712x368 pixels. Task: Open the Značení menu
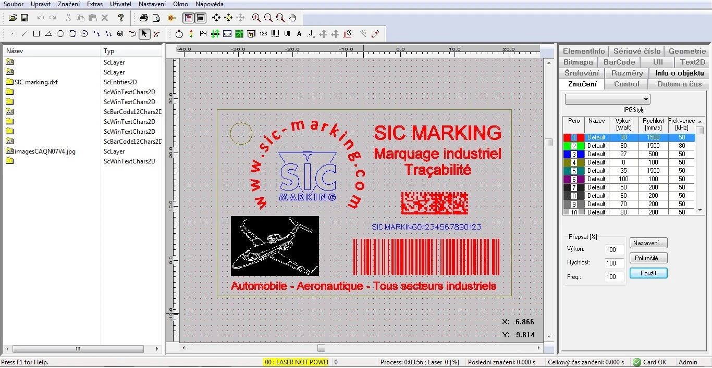[x=69, y=4]
